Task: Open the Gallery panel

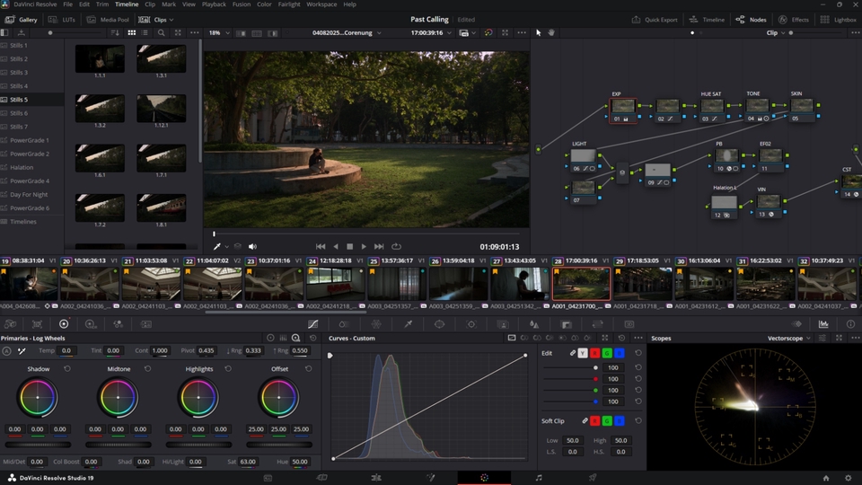Action: [x=21, y=19]
